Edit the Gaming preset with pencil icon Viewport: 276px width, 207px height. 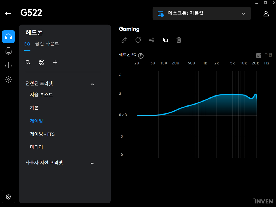click(124, 40)
